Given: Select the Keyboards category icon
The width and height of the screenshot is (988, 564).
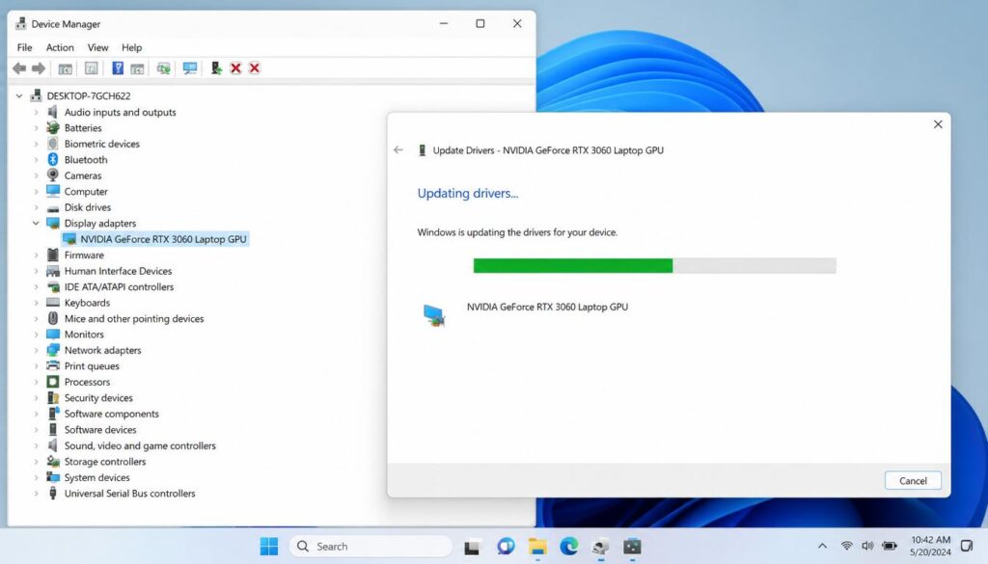Looking at the screenshot, I should (x=53, y=302).
